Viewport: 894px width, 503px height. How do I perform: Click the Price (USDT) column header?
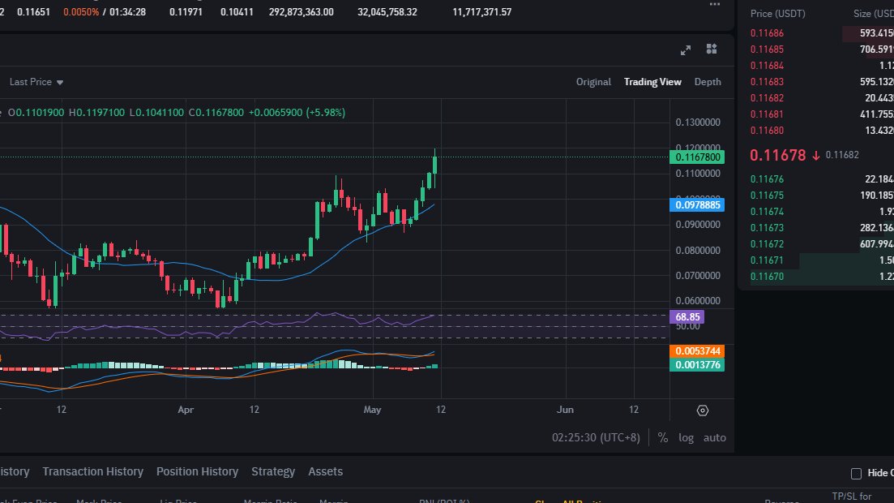(x=777, y=14)
